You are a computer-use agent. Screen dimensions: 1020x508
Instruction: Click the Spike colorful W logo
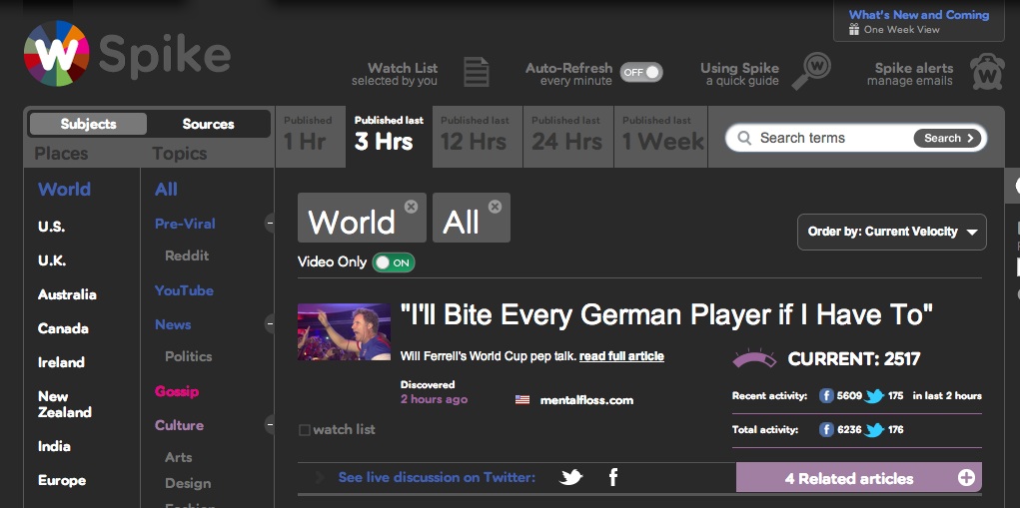click(56, 55)
